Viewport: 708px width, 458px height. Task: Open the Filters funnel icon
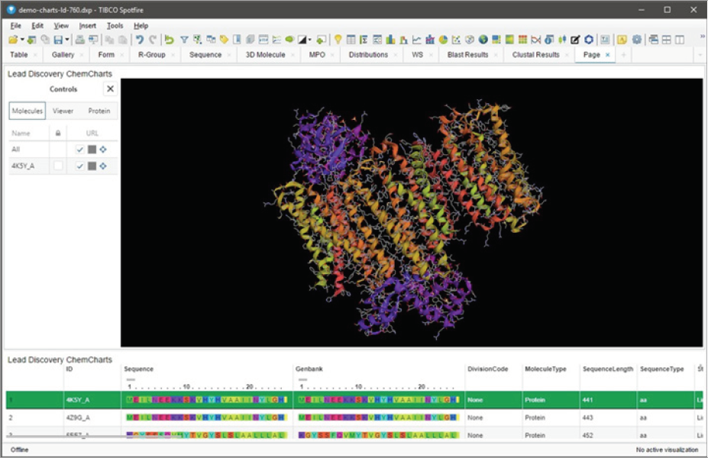(184, 40)
